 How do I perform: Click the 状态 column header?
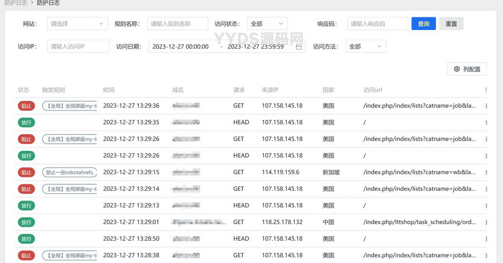coord(23,90)
